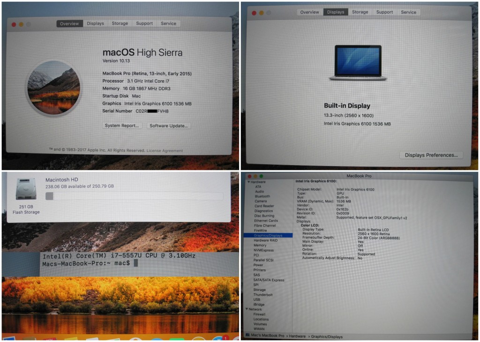Viewport: 480px width, 342px height.
Task: Open Support tab in the macOS High Sierra window
Action: coord(144,23)
